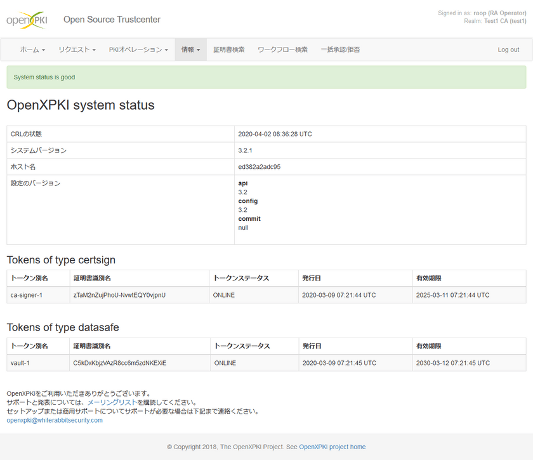Open the 情報 dropdown menu
The height and width of the screenshot is (460, 533).
190,49
